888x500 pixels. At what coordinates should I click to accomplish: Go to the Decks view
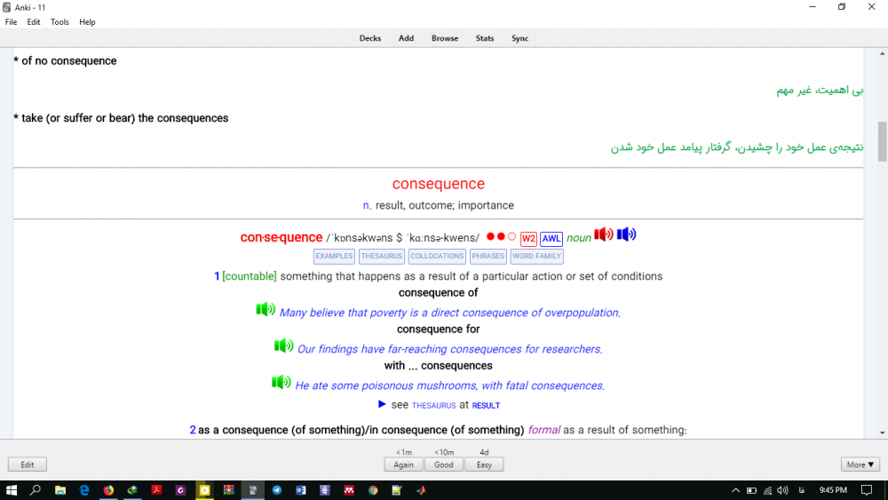coord(370,38)
